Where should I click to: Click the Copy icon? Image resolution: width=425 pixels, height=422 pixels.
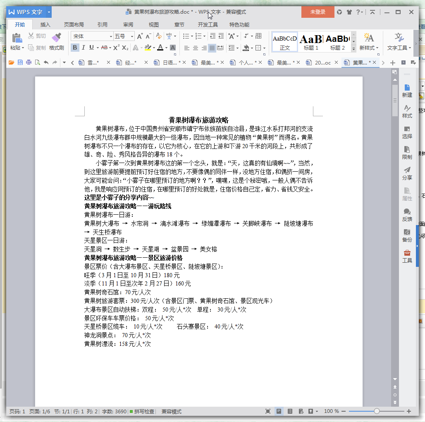(x=31, y=48)
